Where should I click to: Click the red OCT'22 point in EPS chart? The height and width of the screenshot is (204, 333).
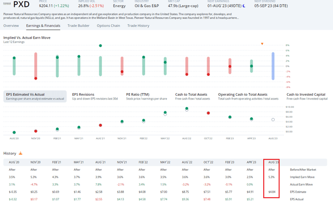[208, 113]
